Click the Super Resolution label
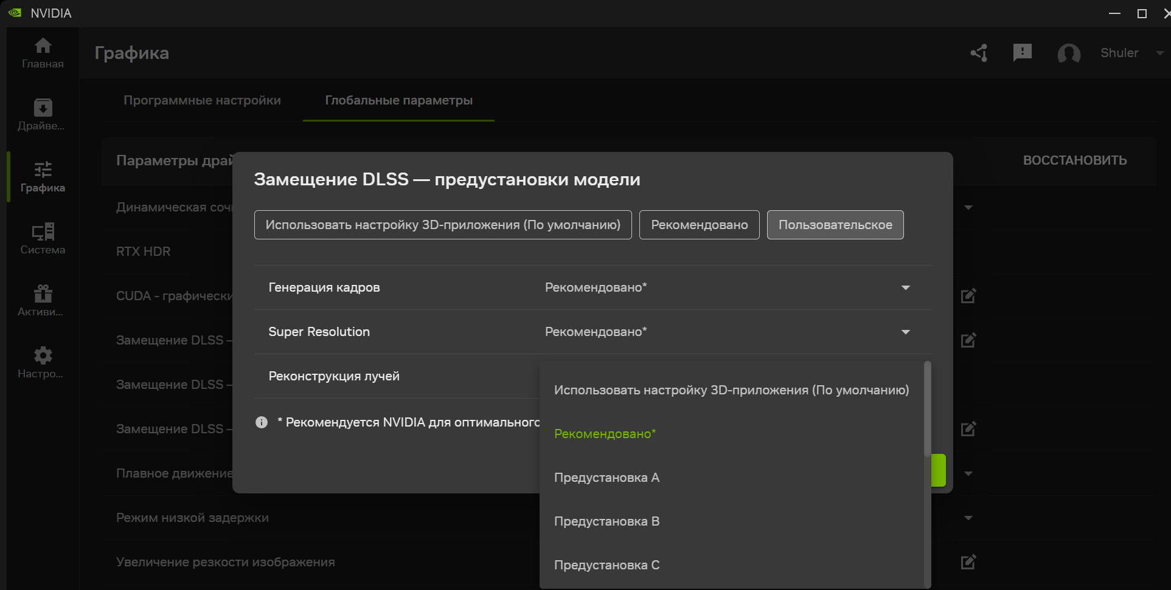 [x=319, y=332]
